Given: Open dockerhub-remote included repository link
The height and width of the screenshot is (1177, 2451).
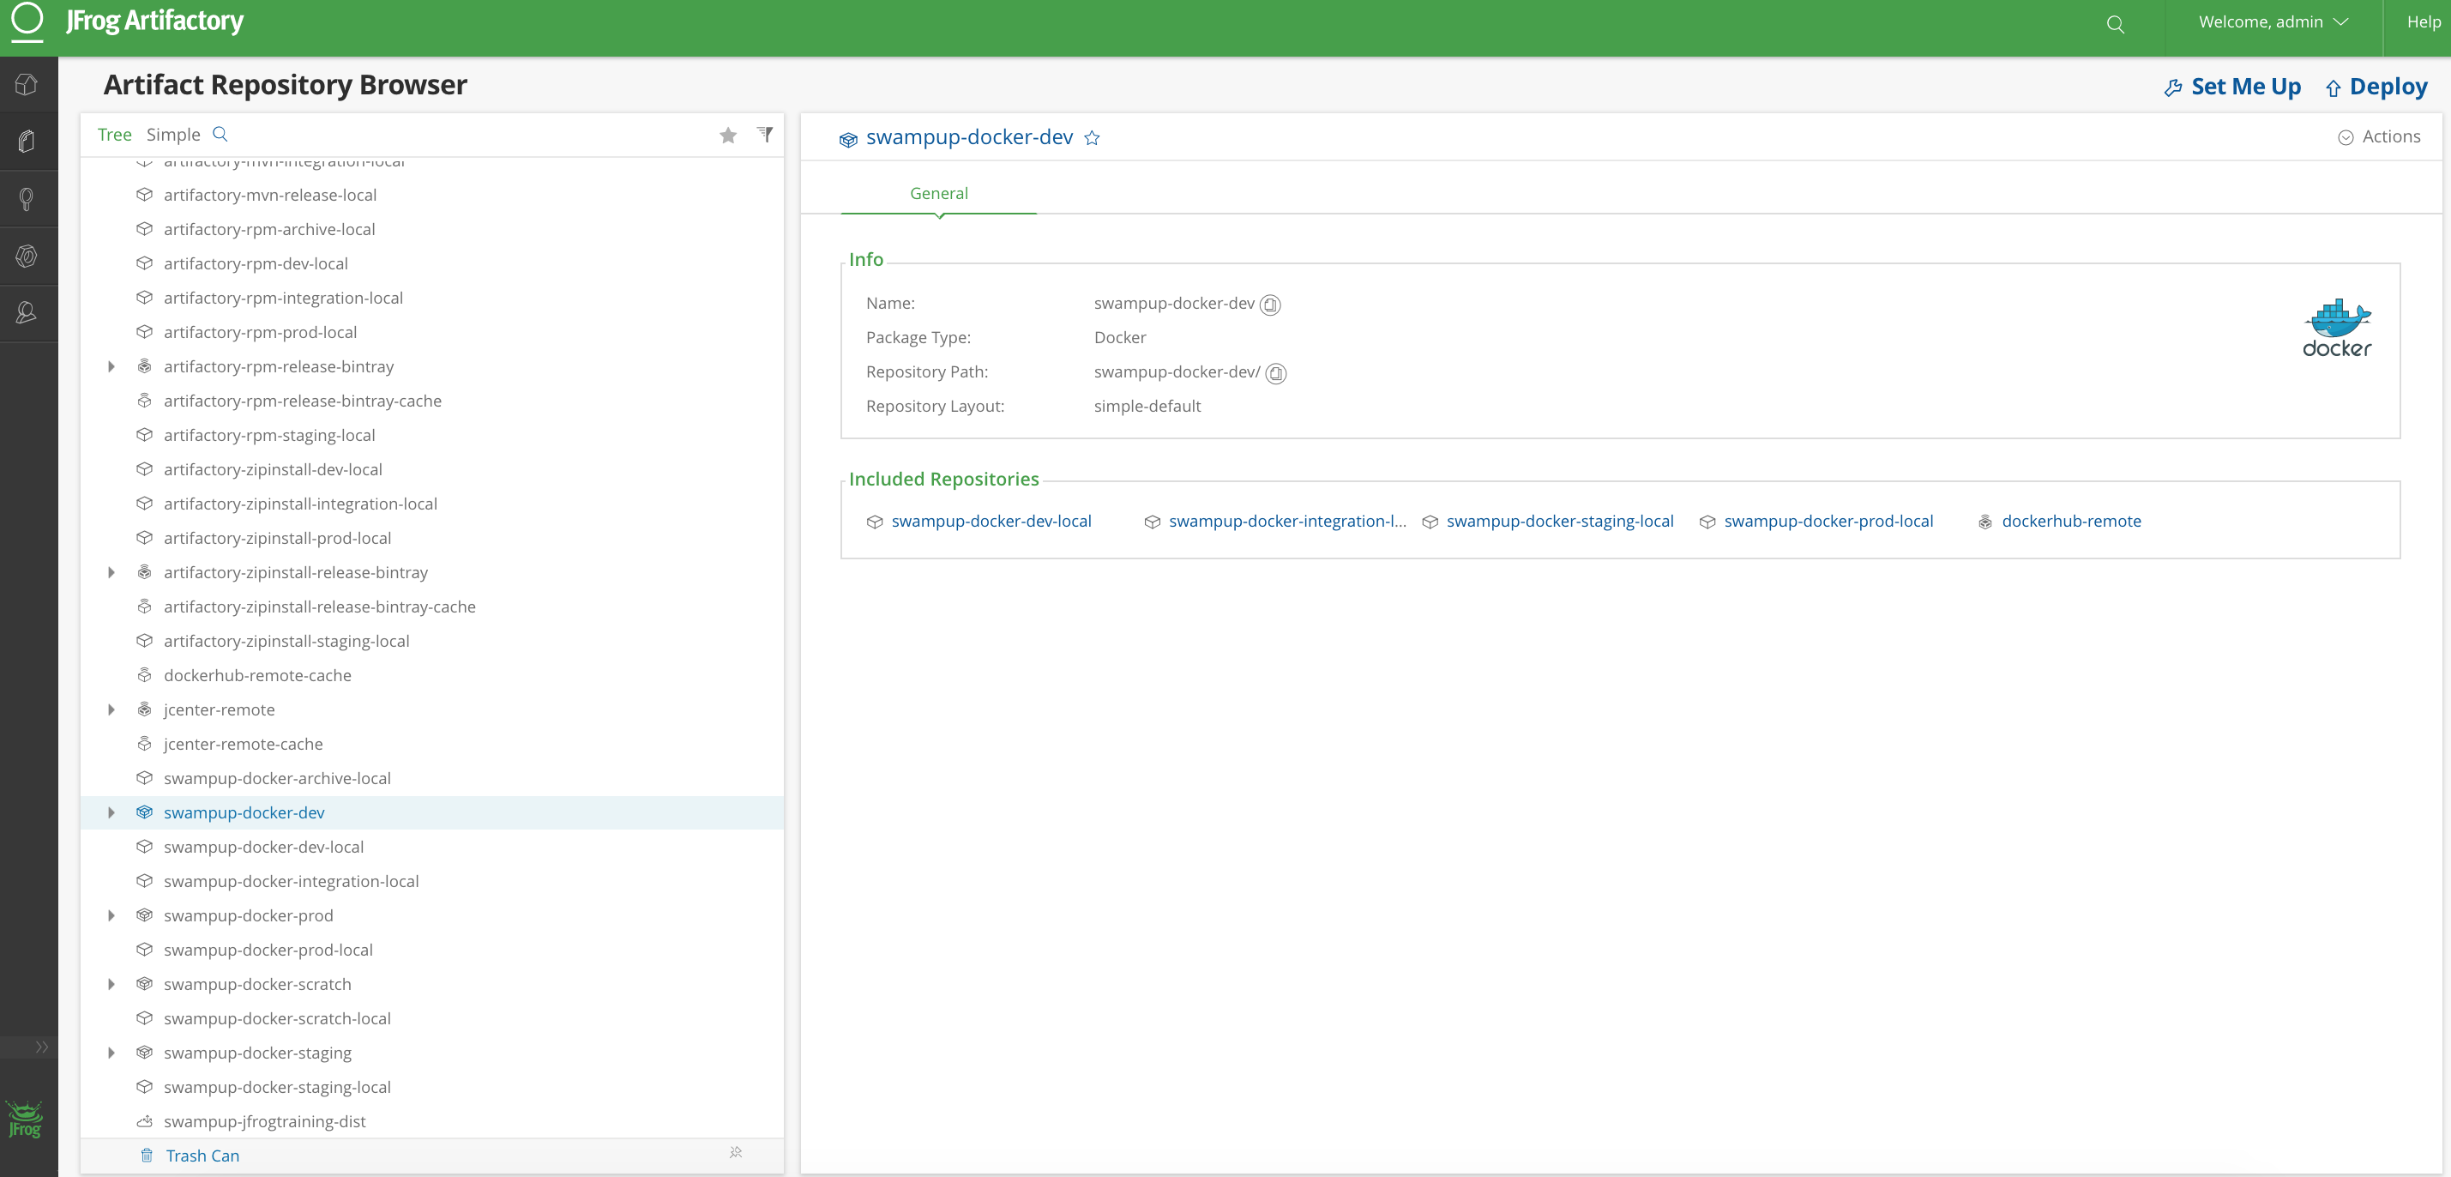Looking at the screenshot, I should tap(2070, 522).
